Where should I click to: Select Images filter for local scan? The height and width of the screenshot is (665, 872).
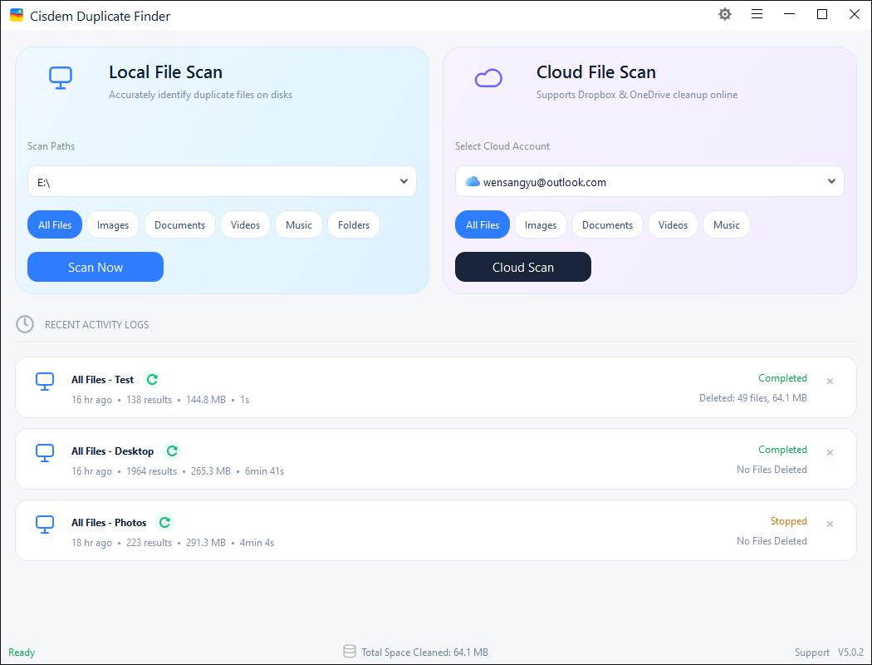point(113,224)
